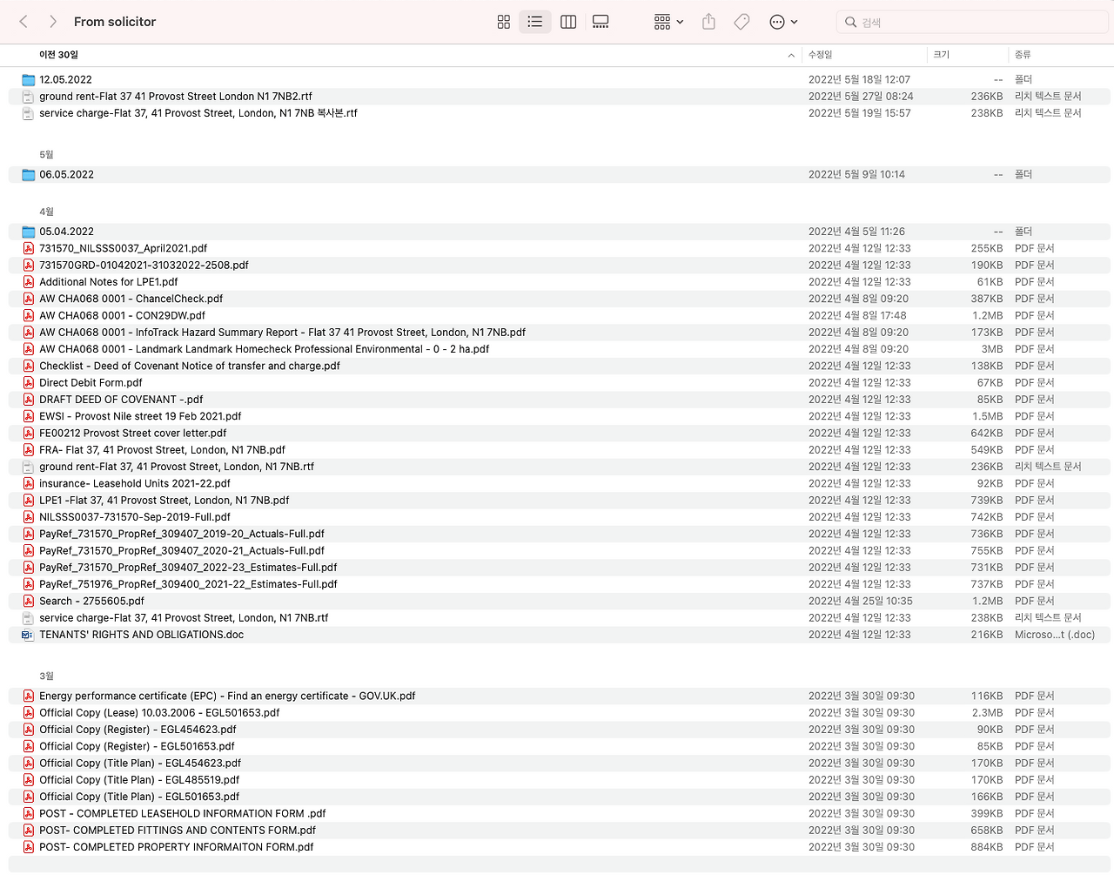1114x875 pixels.
Task: Click PDF icon of 731570_NILSSS0037_April2021.pdf
Action: click(29, 248)
